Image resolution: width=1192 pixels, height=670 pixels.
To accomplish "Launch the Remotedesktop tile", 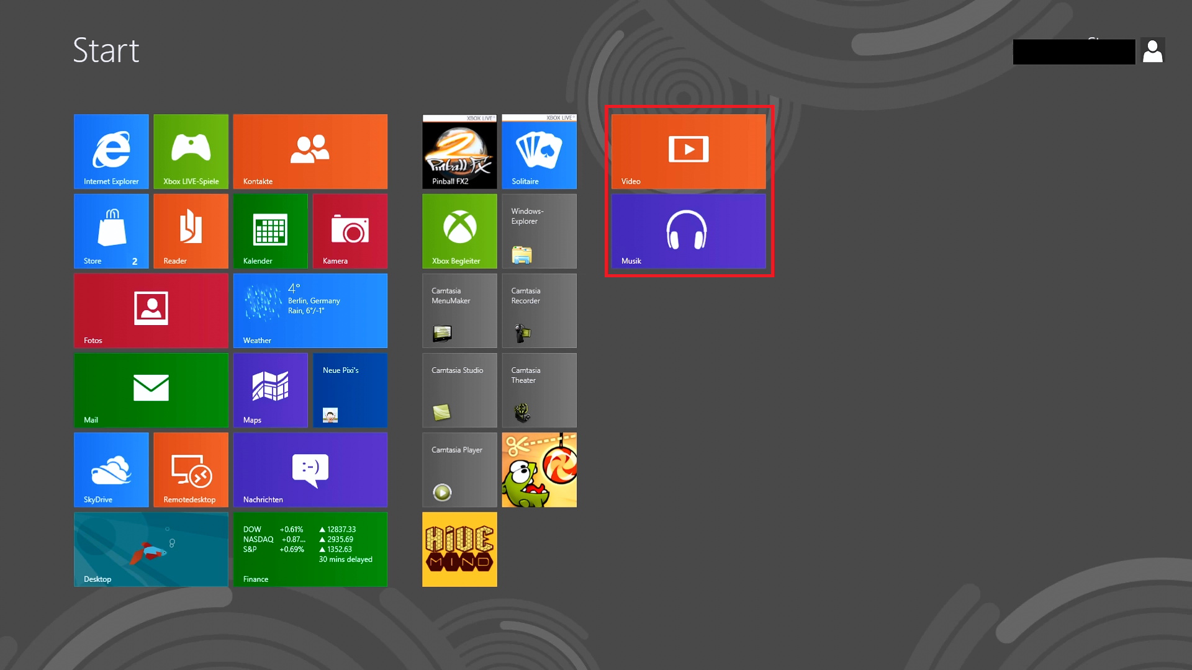I will pos(191,470).
